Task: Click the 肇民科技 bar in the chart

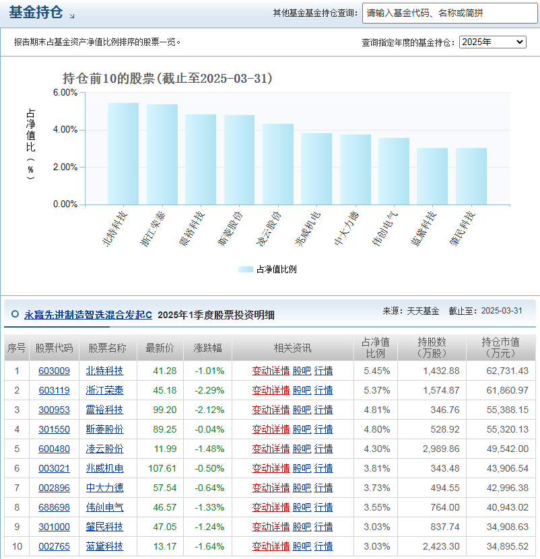Action: click(x=471, y=176)
